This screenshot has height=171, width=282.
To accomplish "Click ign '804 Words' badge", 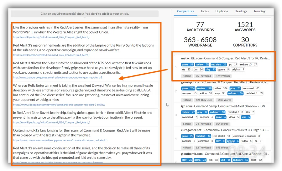I will click(222, 124).
